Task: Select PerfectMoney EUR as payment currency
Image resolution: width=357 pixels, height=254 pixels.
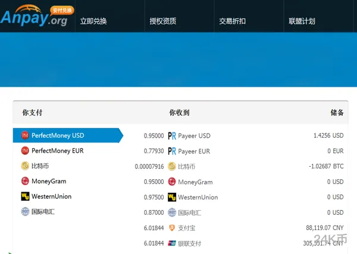Action: click(57, 151)
